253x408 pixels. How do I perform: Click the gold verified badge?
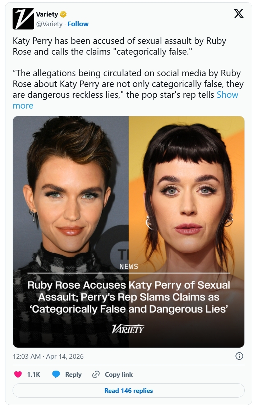point(63,14)
